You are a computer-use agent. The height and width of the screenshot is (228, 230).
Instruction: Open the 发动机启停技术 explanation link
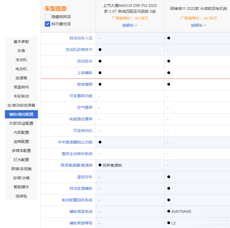click(x=79, y=50)
